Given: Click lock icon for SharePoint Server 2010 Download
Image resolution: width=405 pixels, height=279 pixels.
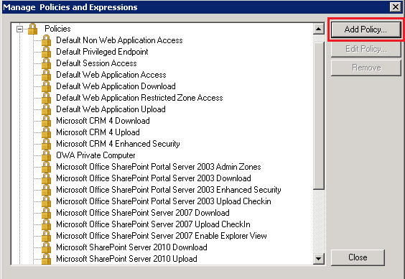Looking at the screenshot, I should click(x=46, y=247).
